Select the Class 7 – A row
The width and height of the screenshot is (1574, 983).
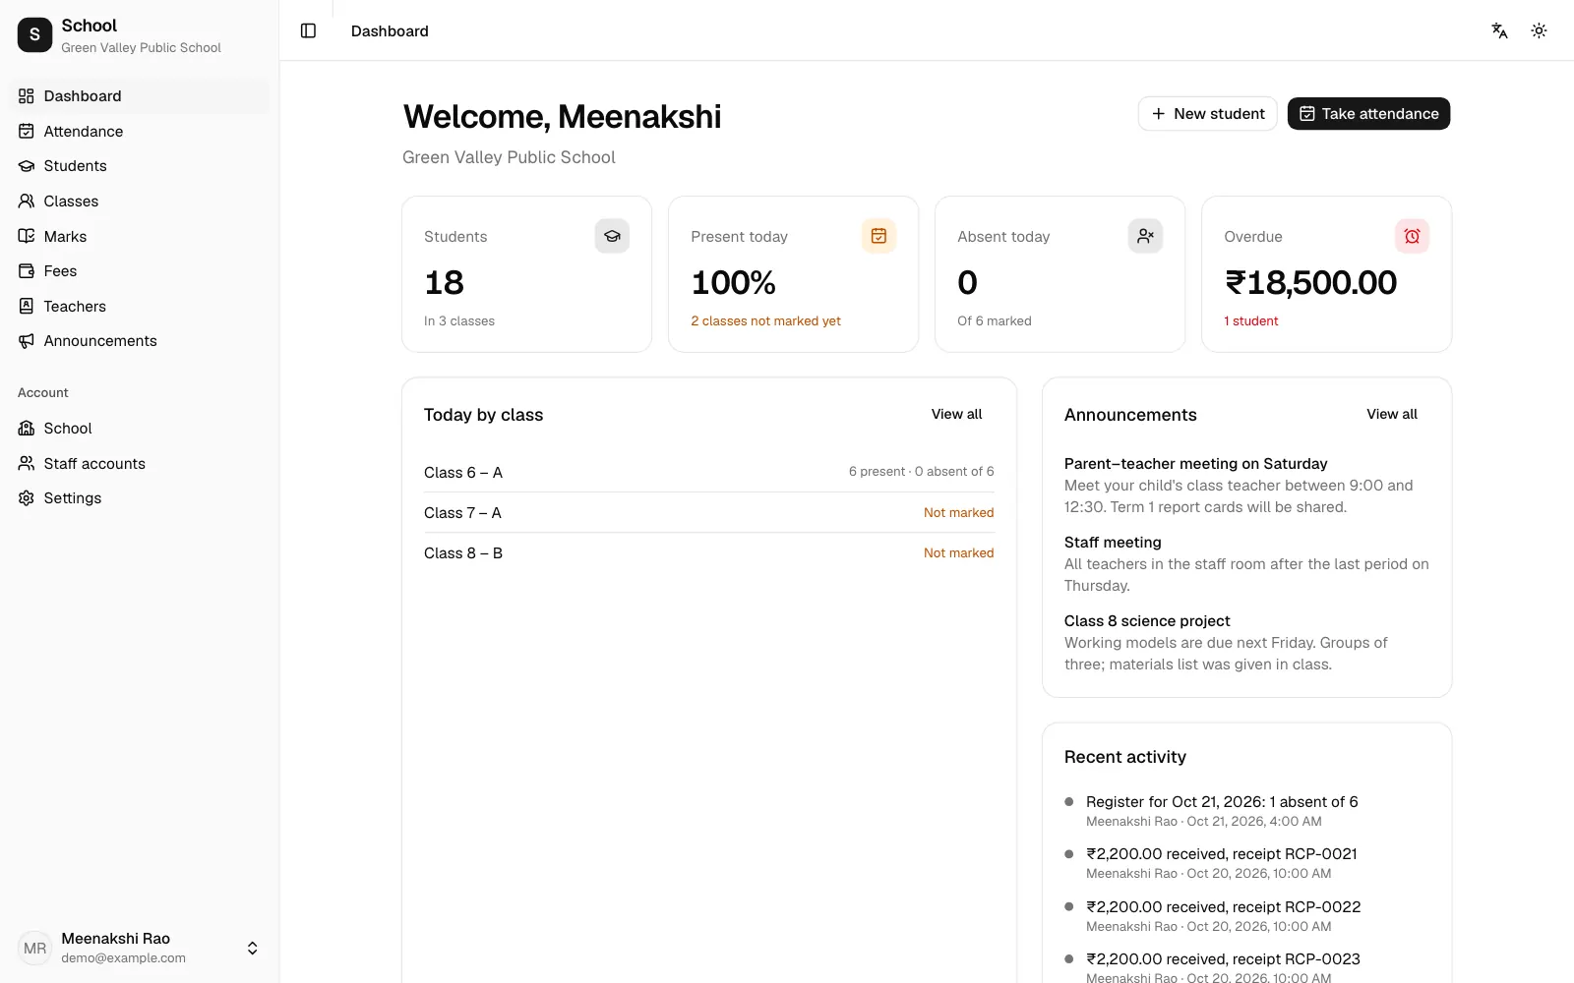coord(708,512)
